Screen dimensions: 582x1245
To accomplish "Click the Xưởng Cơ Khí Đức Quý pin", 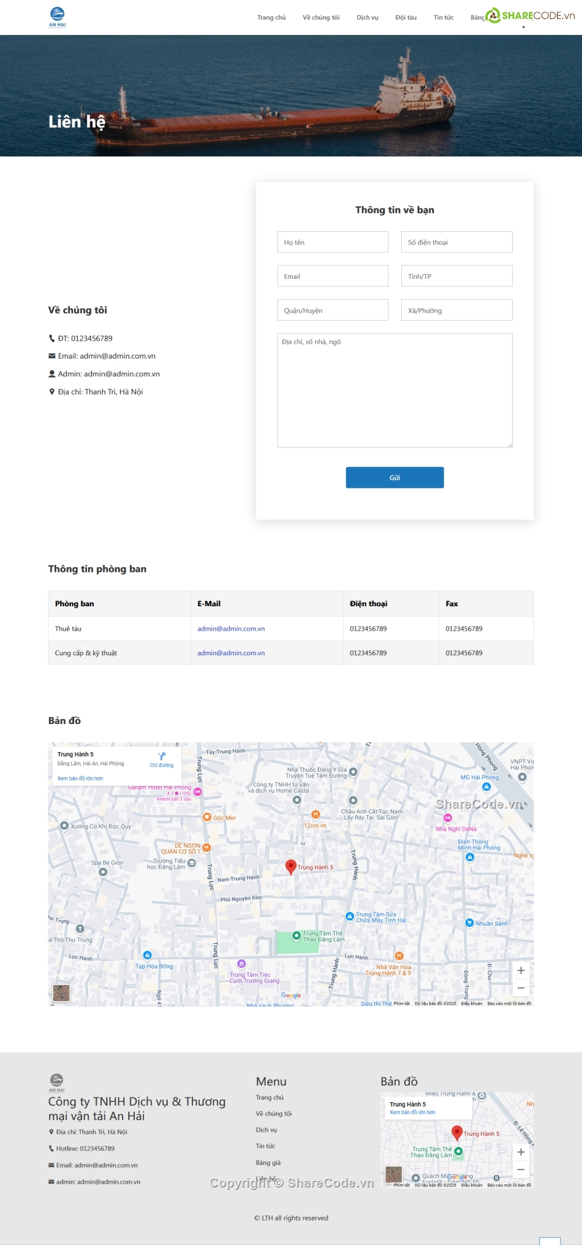I will point(64,826).
